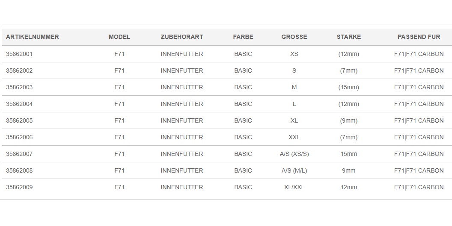This screenshot has height=226, width=452.
Task: Click the PASSEND FÜR column header
Action: coord(419,37)
